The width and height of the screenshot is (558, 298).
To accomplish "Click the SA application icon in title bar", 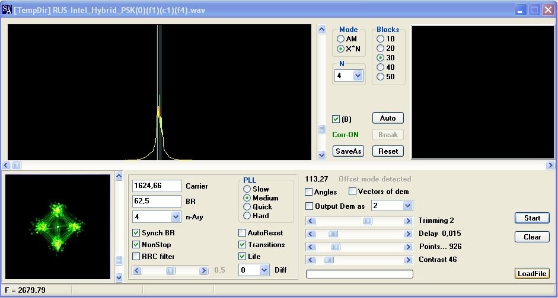I will (x=8, y=10).
